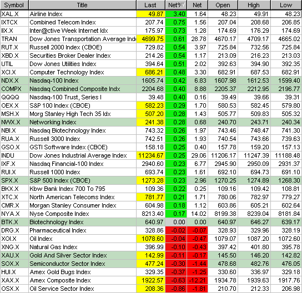Image resolution: width=302 pixels, height=293 pixels.
Task: Select Semiconductor Sector Index title
Action: coord(67,264)
